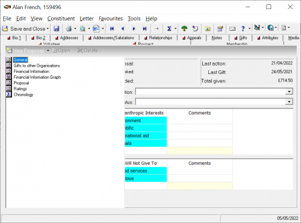Click the envelope mail icon
This screenshot has width=301, height=223.
pos(232,29)
